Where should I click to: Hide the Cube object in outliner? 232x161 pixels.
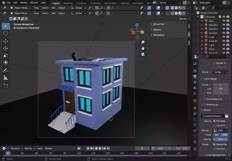[x=224, y=37]
